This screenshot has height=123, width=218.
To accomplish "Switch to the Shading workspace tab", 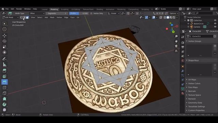I will tap(100, 9).
